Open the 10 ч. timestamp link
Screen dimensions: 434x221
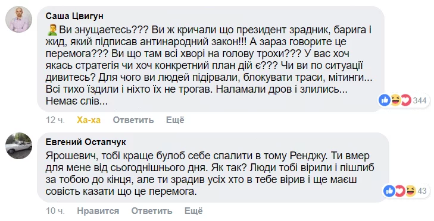coord(55,211)
